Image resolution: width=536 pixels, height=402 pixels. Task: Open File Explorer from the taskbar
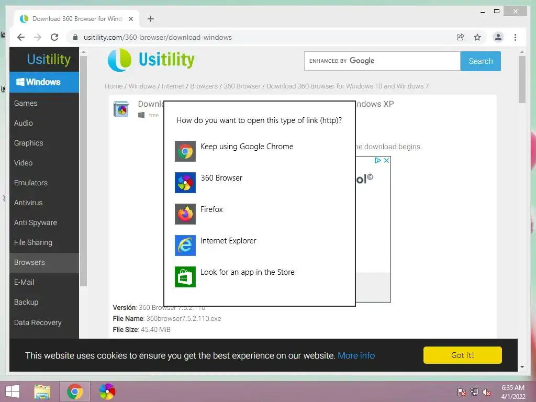42,392
